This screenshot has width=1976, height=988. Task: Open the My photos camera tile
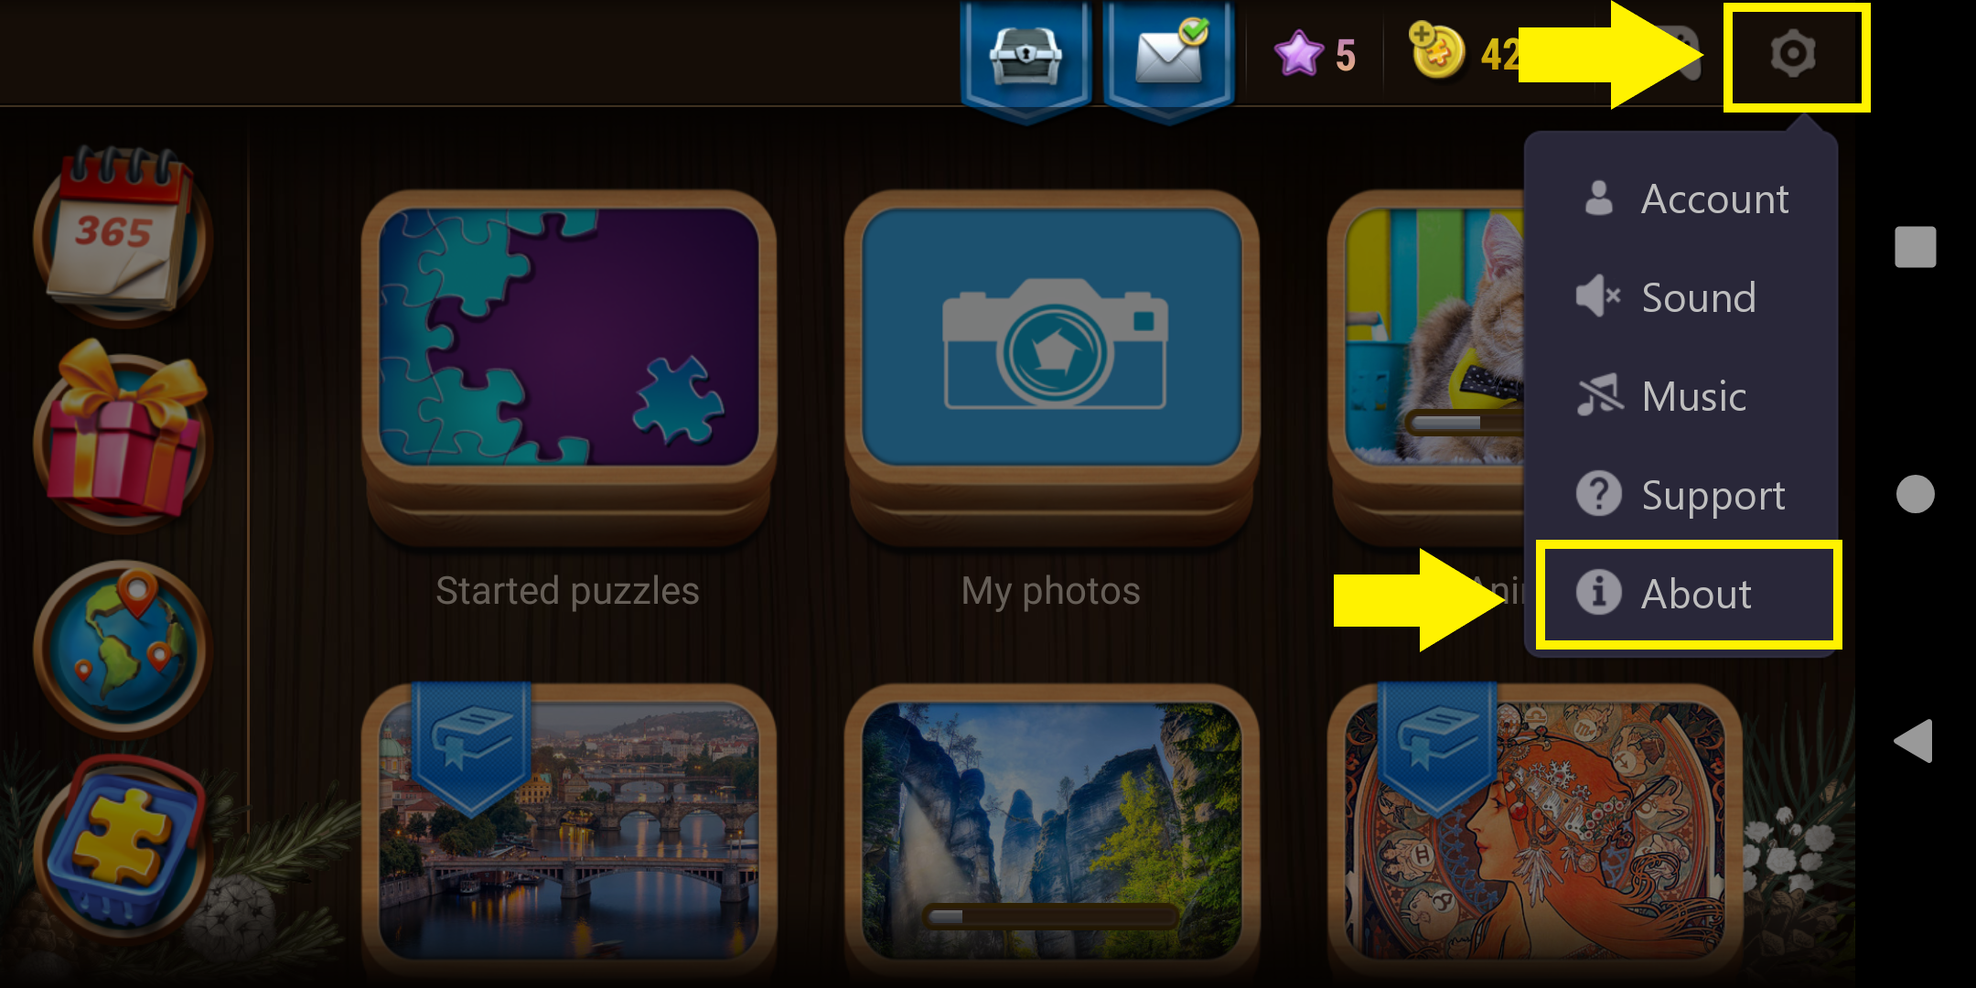click(1051, 366)
